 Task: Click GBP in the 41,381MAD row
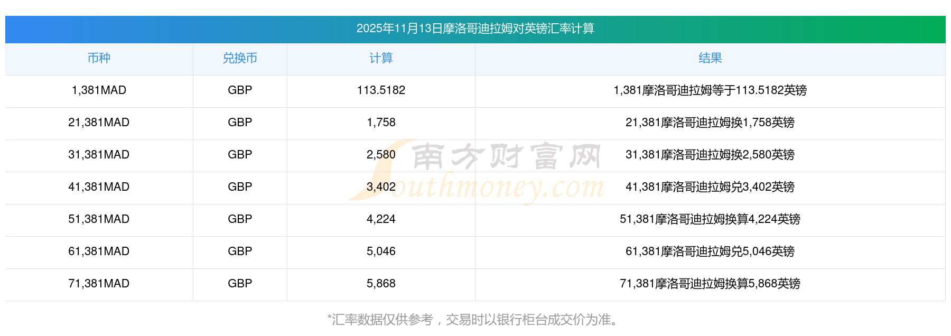240,187
